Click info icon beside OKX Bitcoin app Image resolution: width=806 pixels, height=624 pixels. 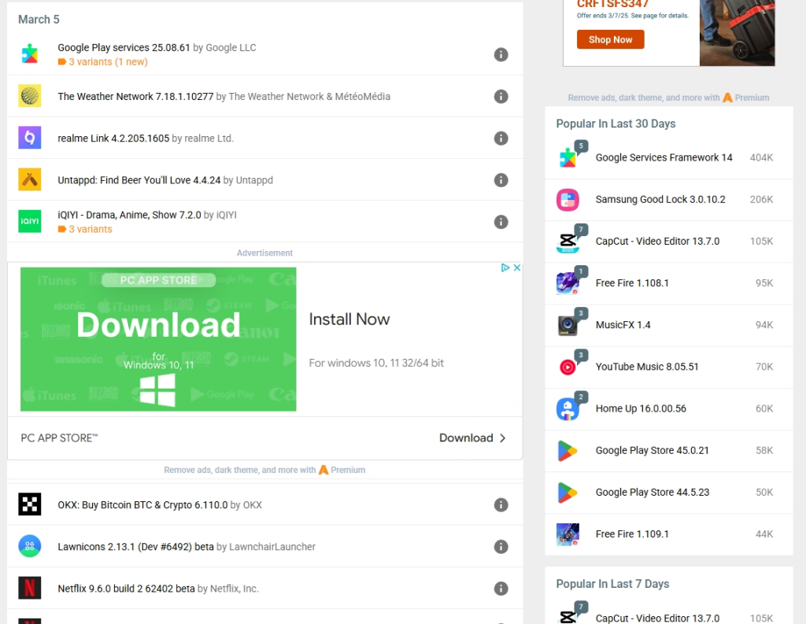point(501,504)
